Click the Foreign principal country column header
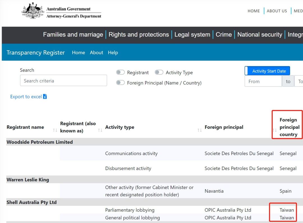 [x=290, y=127]
